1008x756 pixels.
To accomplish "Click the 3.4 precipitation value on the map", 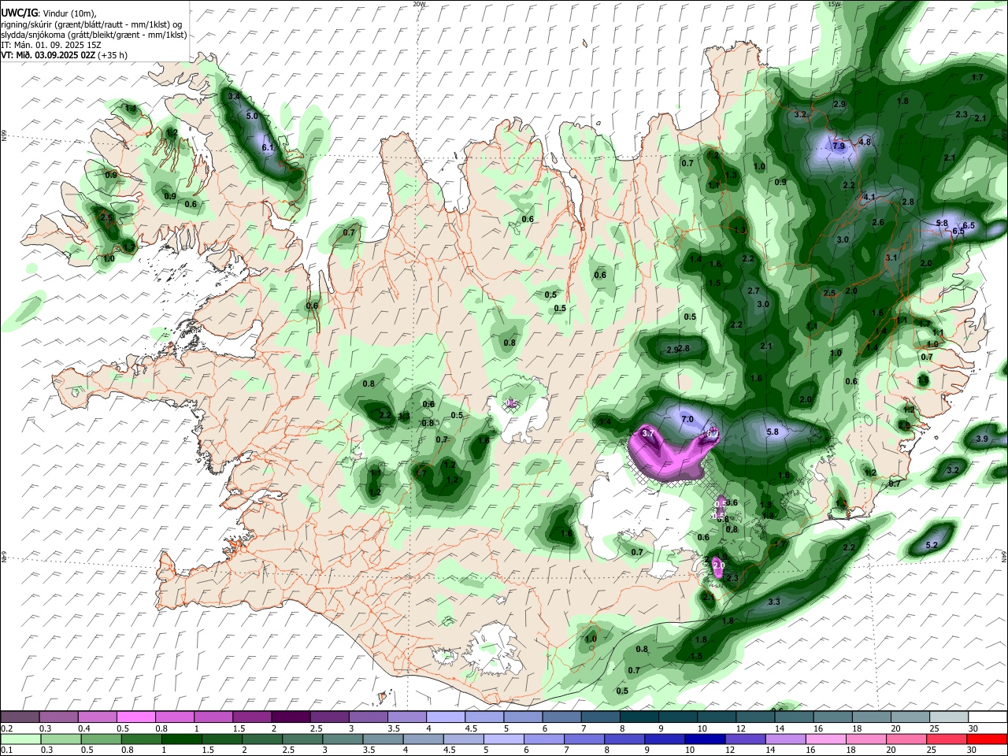I will click(x=233, y=96).
